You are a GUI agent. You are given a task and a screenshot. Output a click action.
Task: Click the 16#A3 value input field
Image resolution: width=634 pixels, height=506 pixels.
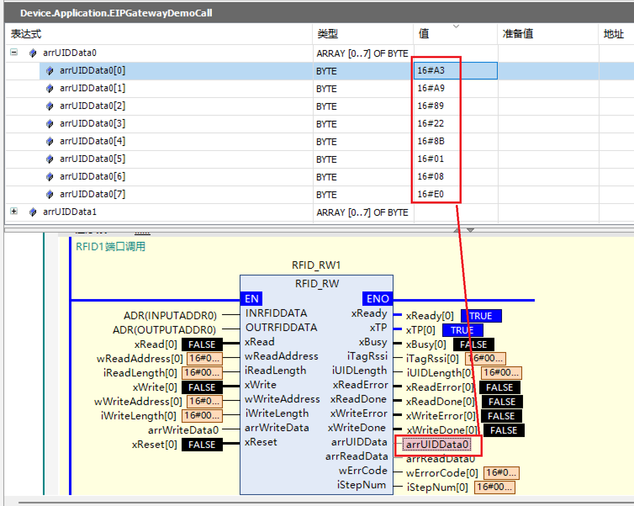[455, 70]
